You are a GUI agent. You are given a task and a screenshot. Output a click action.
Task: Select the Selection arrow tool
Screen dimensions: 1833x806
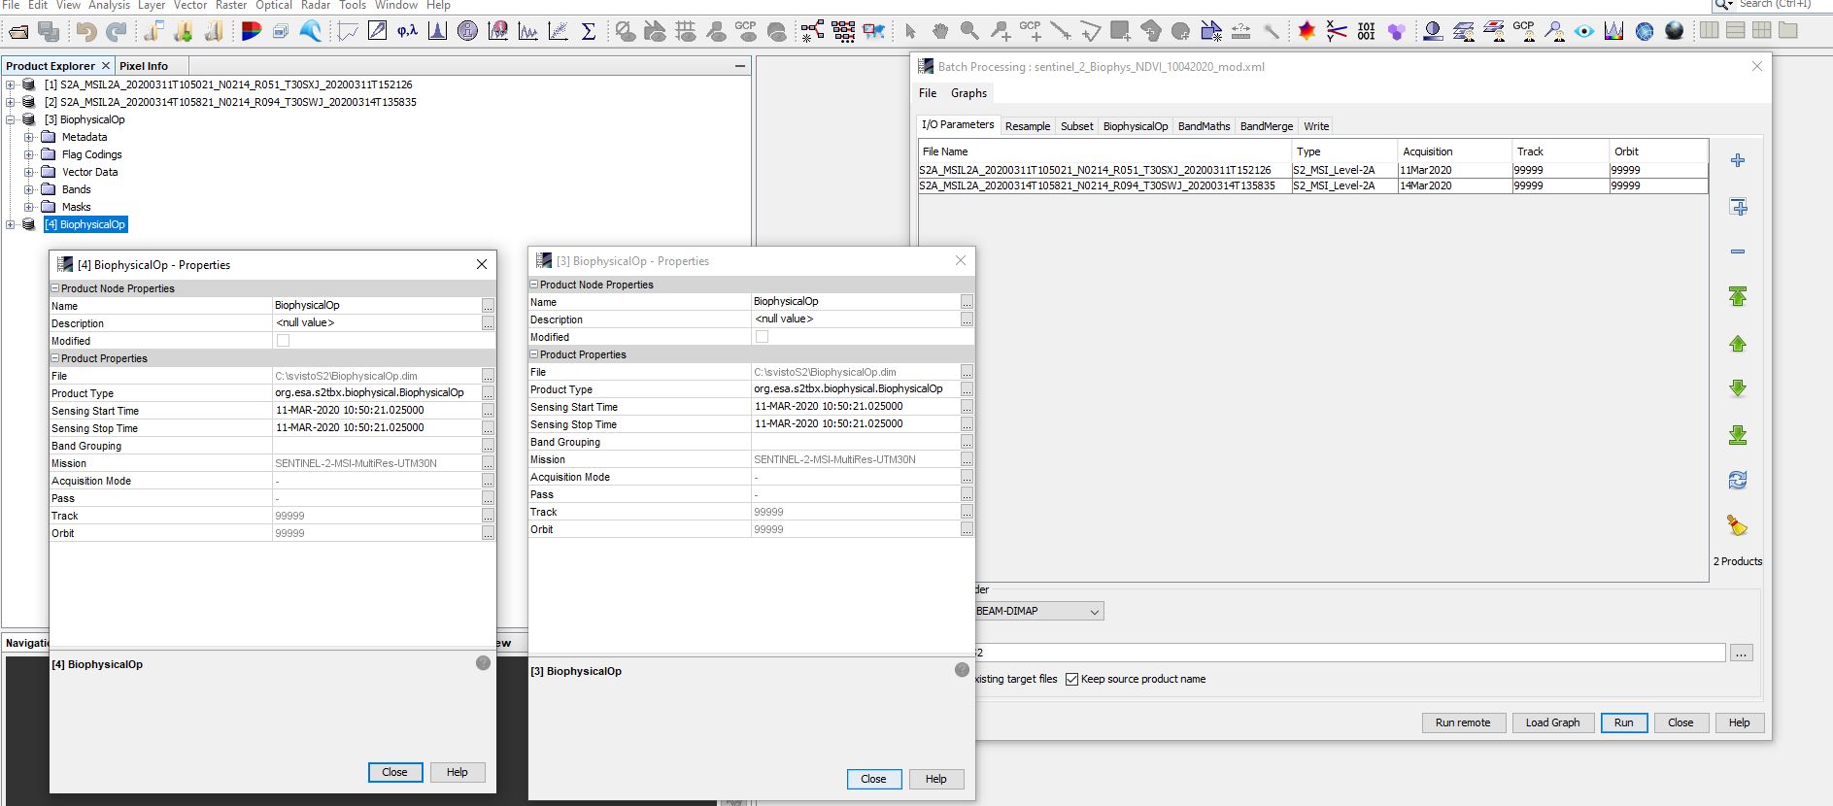tap(910, 31)
